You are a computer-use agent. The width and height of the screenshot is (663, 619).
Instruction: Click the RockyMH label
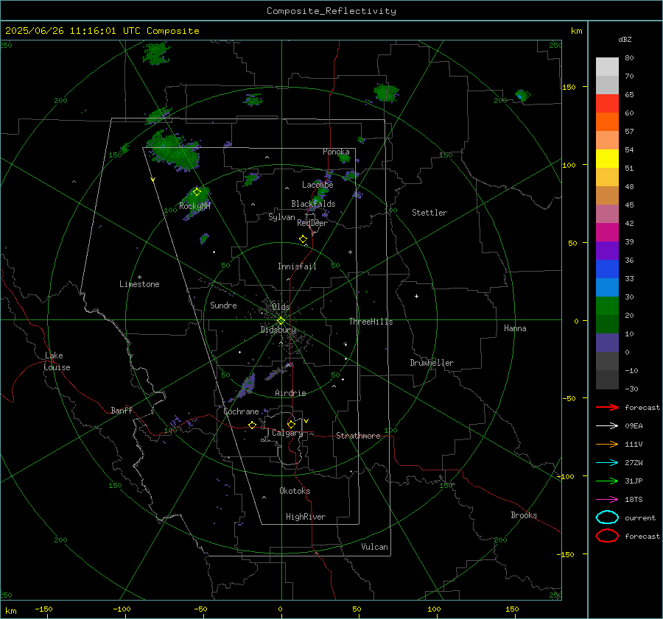coord(194,206)
